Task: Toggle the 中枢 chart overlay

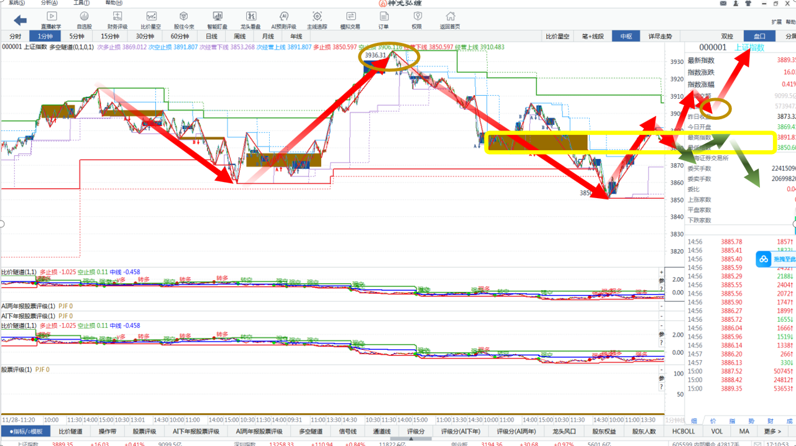Action: point(626,36)
